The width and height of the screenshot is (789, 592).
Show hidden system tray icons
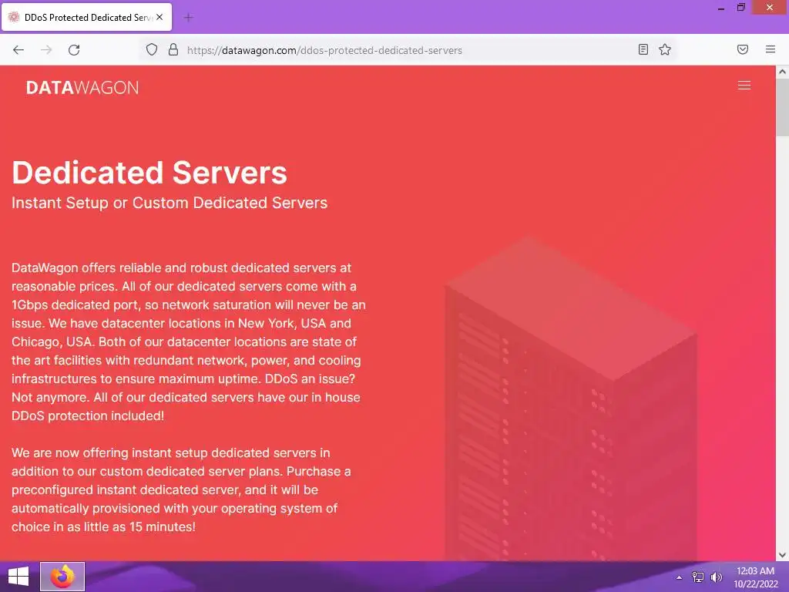(x=679, y=577)
